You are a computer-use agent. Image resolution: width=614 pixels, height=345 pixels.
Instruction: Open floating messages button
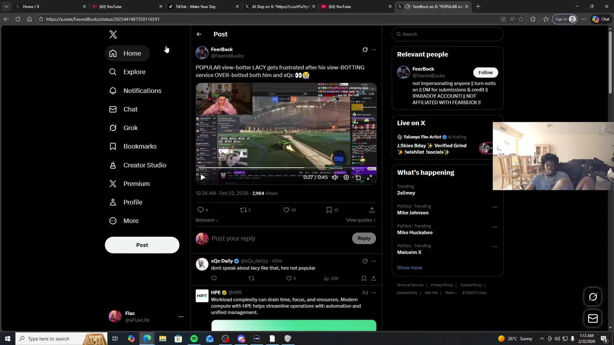(x=593, y=319)
